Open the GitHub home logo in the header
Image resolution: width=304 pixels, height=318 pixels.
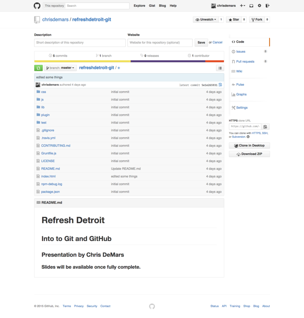(x=37, y=6)
